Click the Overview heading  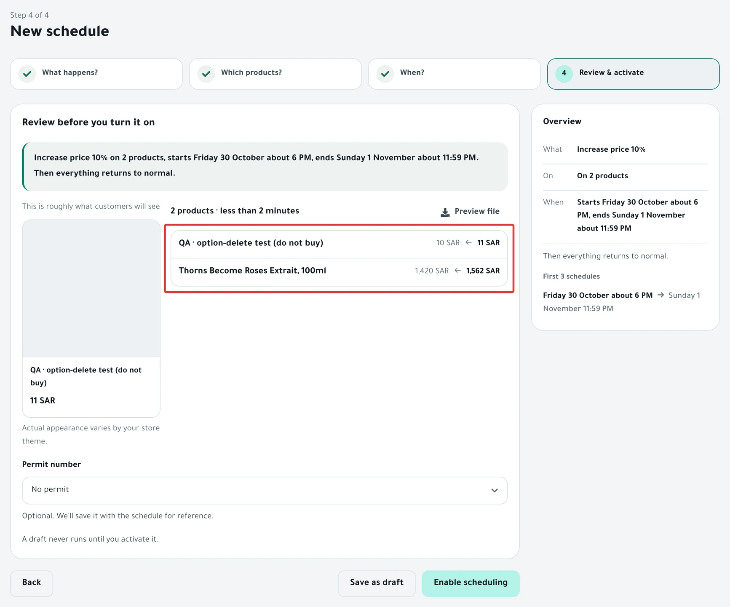tap(562, 121)
